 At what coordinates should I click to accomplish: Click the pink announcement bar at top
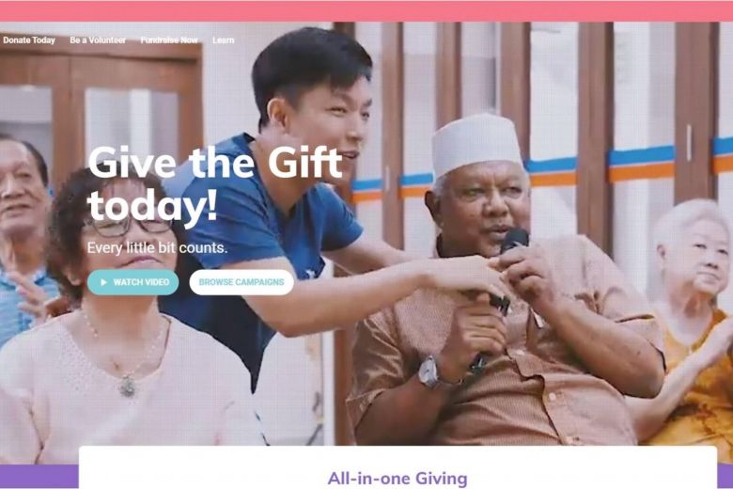point(366,10)
